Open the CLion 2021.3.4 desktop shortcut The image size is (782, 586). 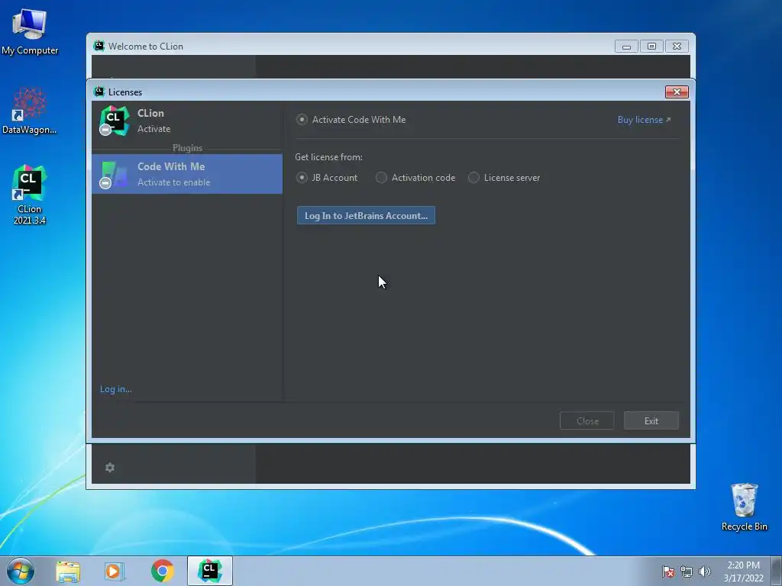(x=30, y=195)
